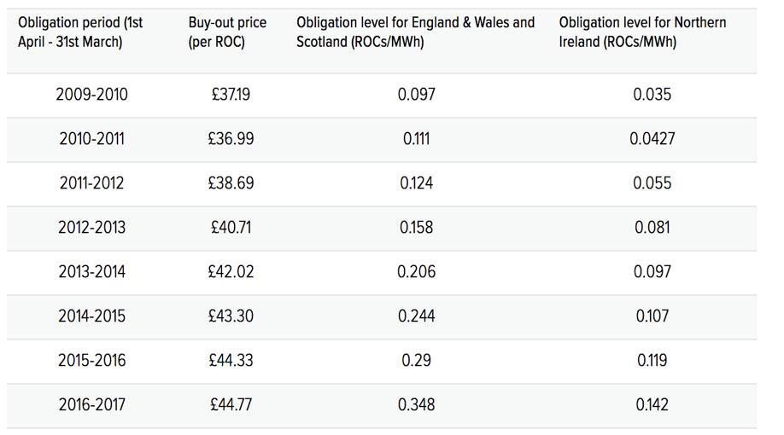Screen dimensions: 784x435
Task: Select the £37.19 buy-out price
Action: tap(231, 94)
